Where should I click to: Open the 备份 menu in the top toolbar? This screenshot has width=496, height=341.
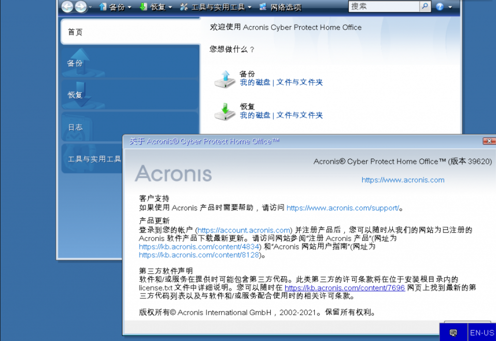coord(115,7)
